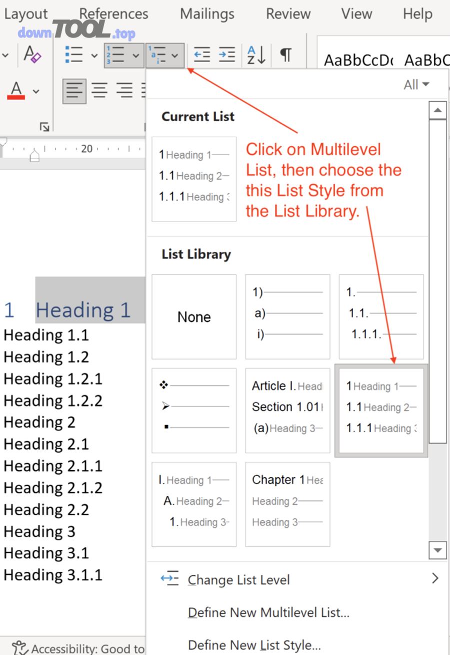Toggle the Show/Hide paragraph marks icon
This screenshot has height=655, width=450.
[x=285, y=55]
